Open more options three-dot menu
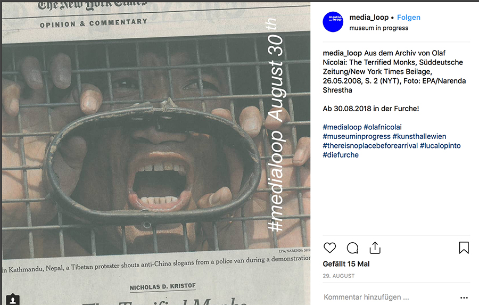 pos(464,298)
